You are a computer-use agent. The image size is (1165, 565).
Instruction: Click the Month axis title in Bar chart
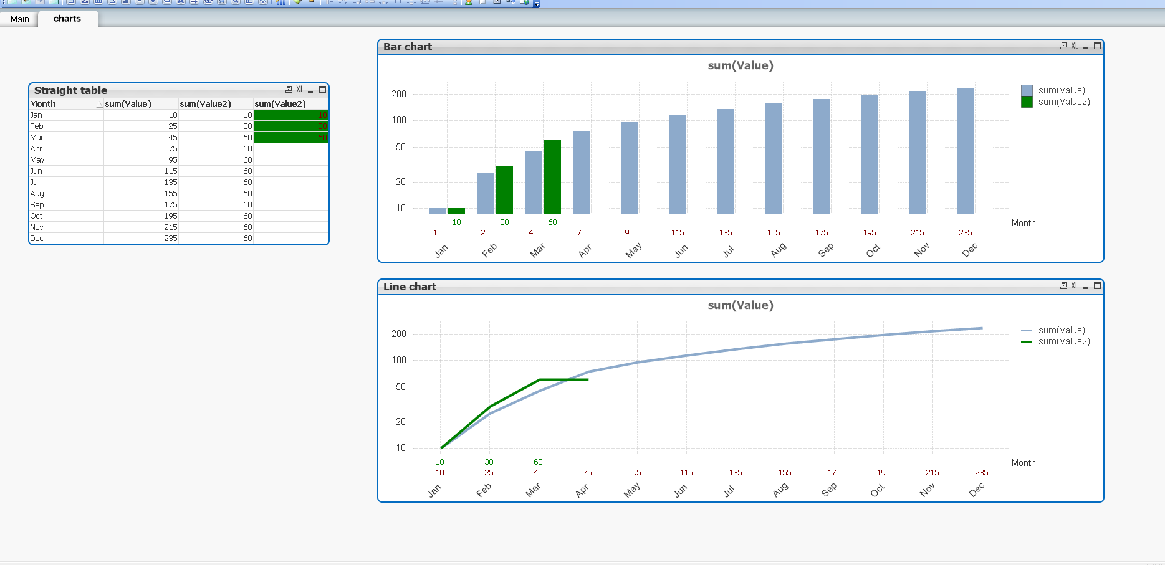coord(1024,223)
